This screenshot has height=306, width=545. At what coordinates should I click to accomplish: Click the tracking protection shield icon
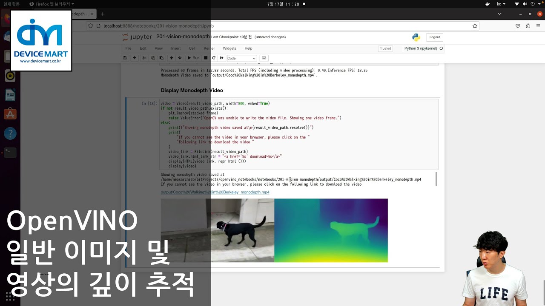90,26
